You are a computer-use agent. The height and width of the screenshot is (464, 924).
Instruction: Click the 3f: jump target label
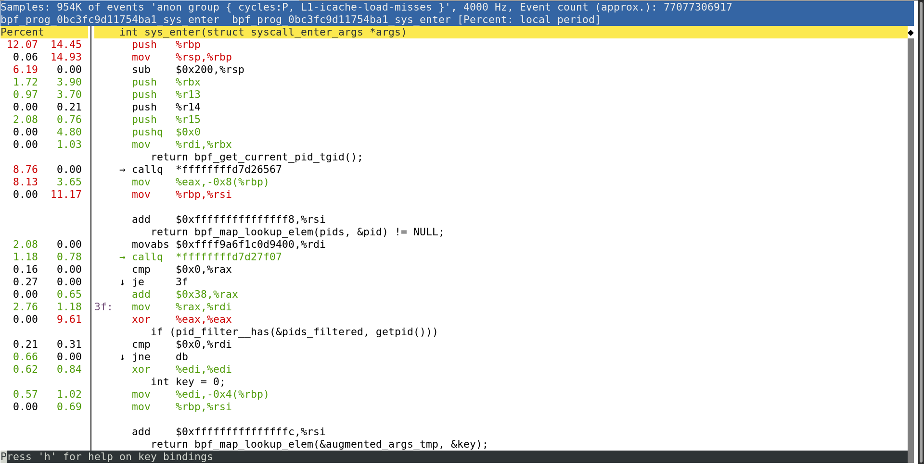(103, 307)
